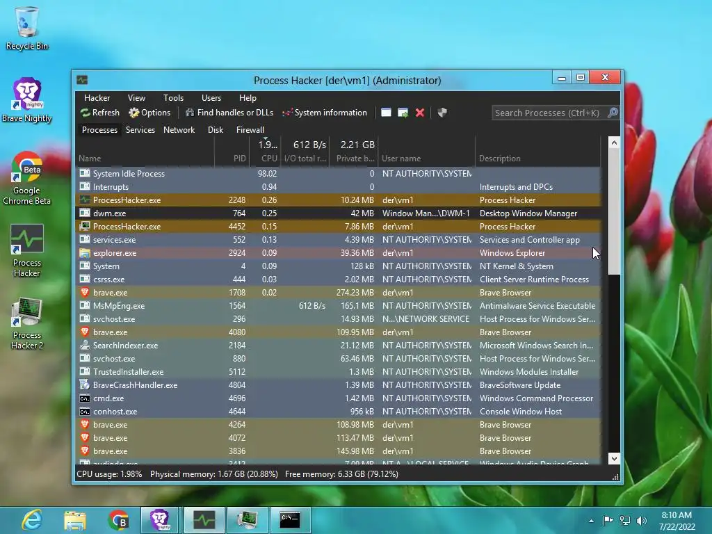Open the Tools menu

point(173,98)
